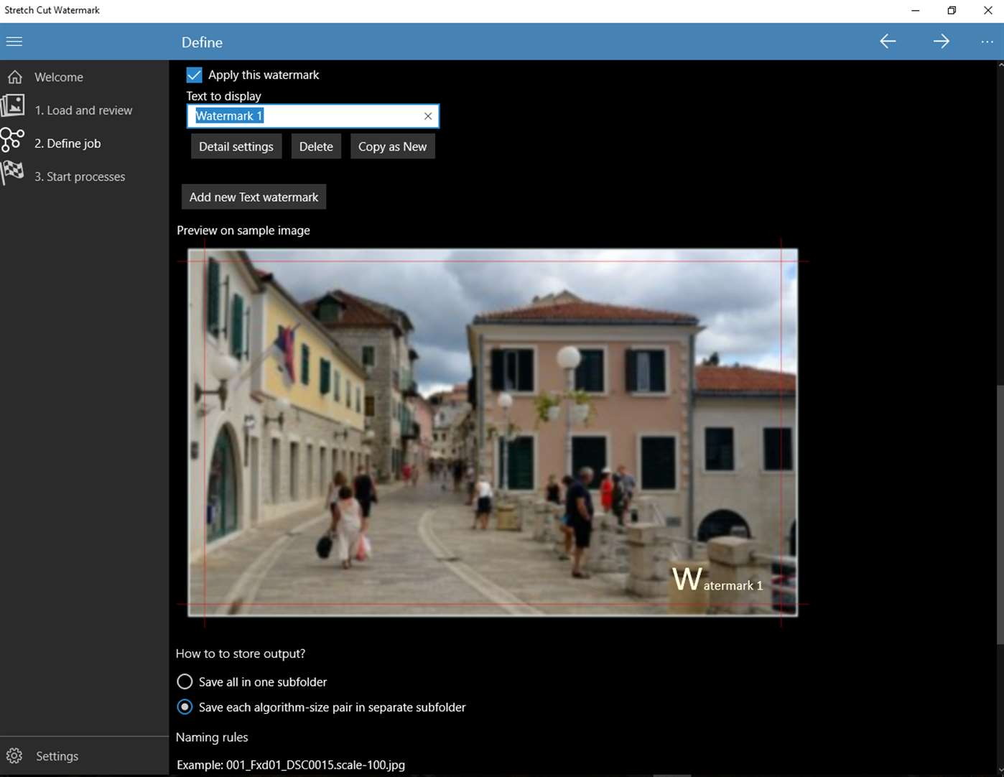Click the Settings gear icon
This screenshot has height=777, width=1004.
pyautogui.click(x=14, y=755)
